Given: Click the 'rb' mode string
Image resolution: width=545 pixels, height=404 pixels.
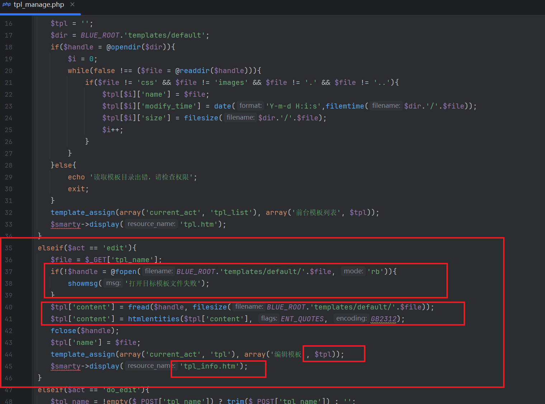Looking at the screenshot, I should (x=375, y=271).
